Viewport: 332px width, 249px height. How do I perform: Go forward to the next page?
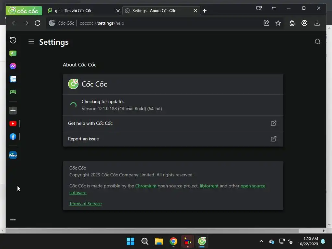click(x=26, y=23)
